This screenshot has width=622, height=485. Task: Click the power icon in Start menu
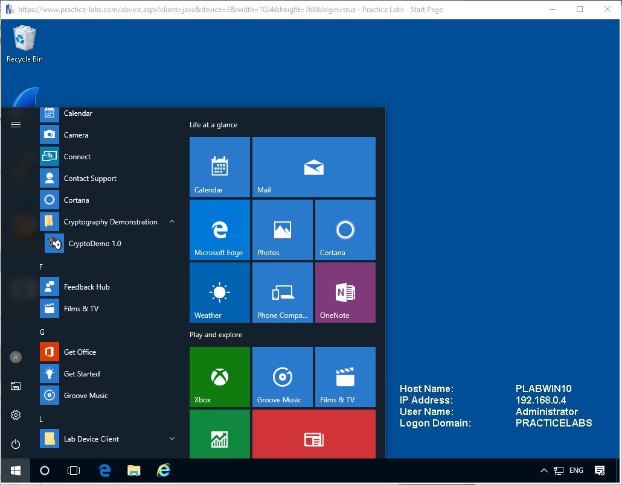tap(15, 444)
